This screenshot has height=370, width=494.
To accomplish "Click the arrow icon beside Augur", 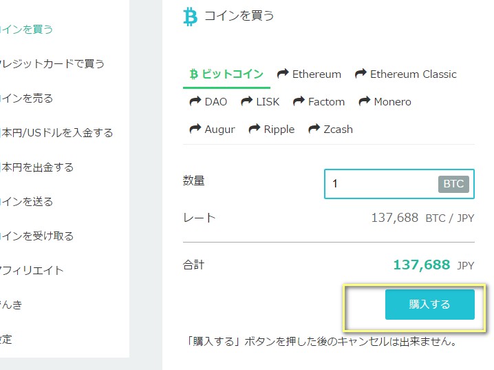I will point(195,129).
